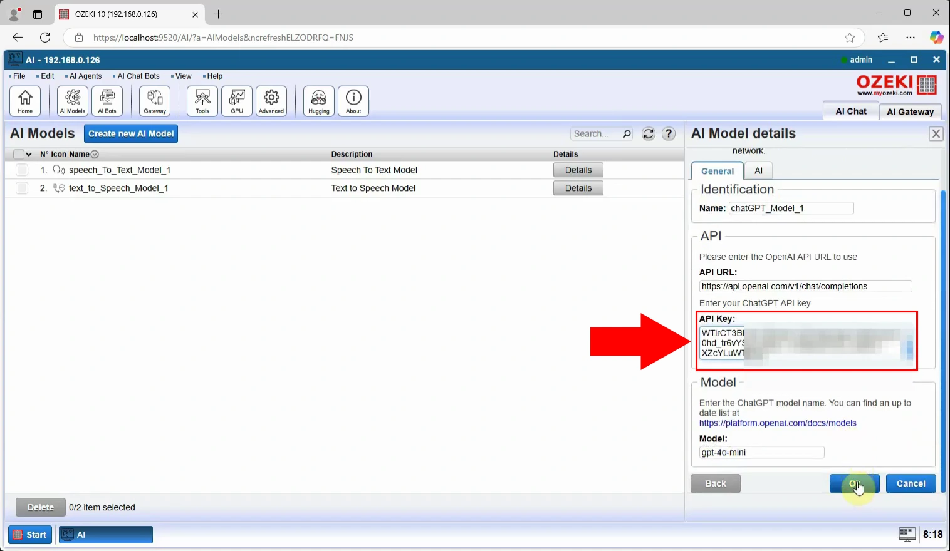Open AI Models toolbar icon
Image resolution: width=950 pixels, height=551 pixels.
click(73, 101)
